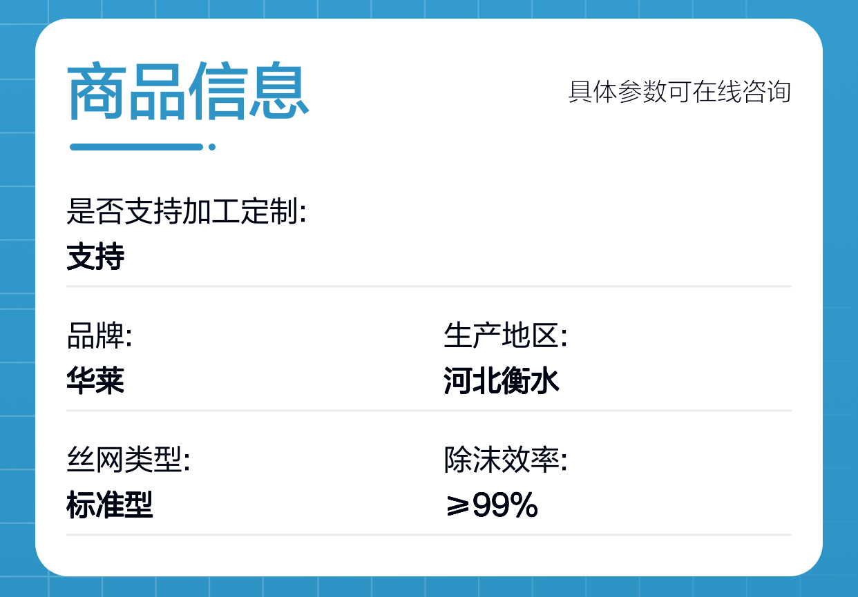
Task: Click the small blue dot beside the underline
Action: (212, 147)
